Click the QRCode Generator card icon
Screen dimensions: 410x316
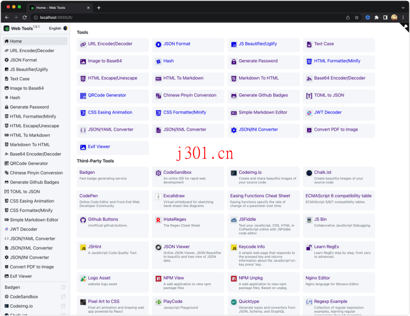click(x=83, y=96)
